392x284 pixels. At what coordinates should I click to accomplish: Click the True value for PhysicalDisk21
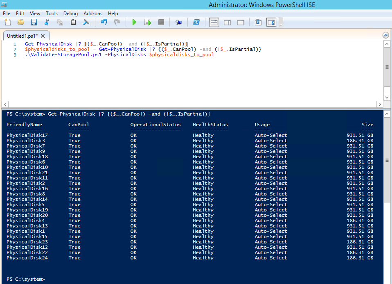click(74, 173)
